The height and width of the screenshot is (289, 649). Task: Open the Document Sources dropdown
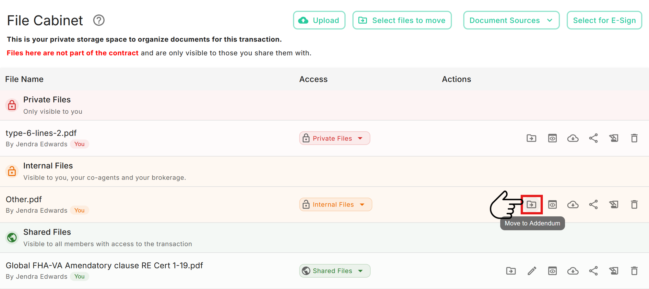511,20
